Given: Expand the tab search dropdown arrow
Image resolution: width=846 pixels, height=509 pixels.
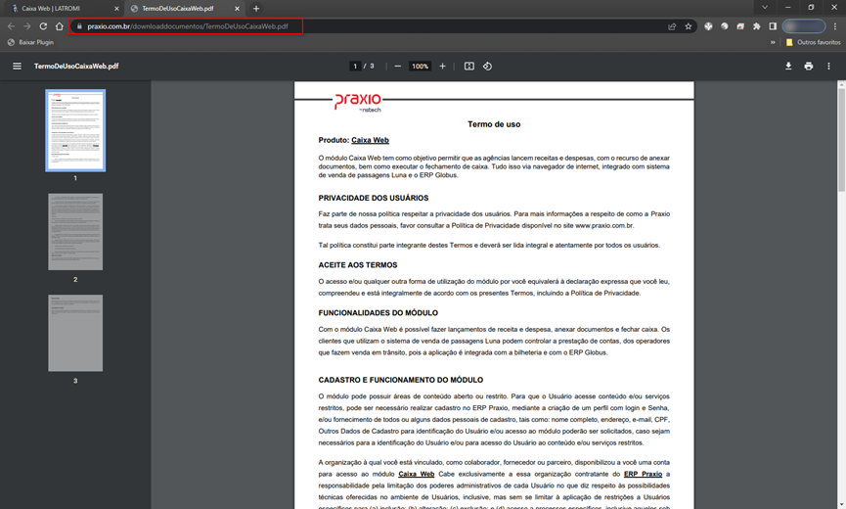Looking at the screenshot, I should coord(765,8).
